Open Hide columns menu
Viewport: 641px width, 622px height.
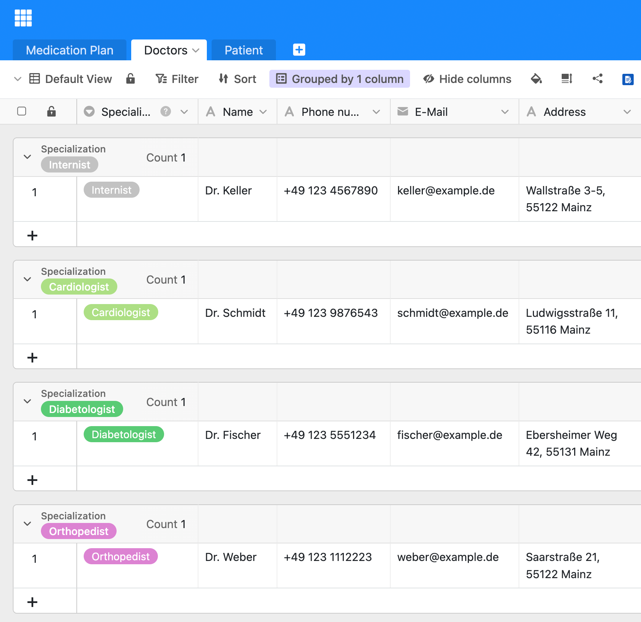467,79
